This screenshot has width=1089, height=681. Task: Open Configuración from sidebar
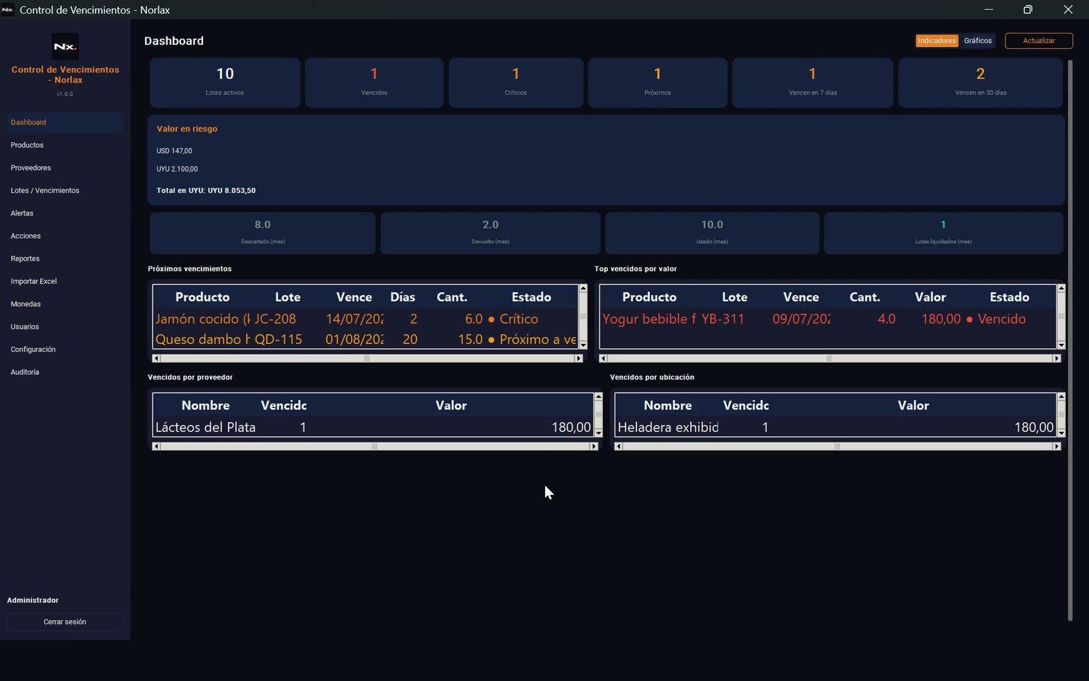click(x=65, y=349)
